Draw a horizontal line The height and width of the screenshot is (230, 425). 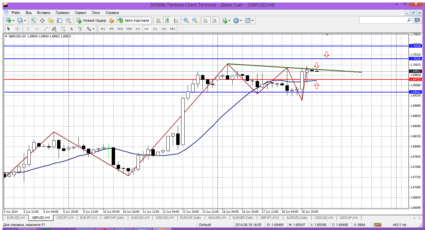point(37,29)
